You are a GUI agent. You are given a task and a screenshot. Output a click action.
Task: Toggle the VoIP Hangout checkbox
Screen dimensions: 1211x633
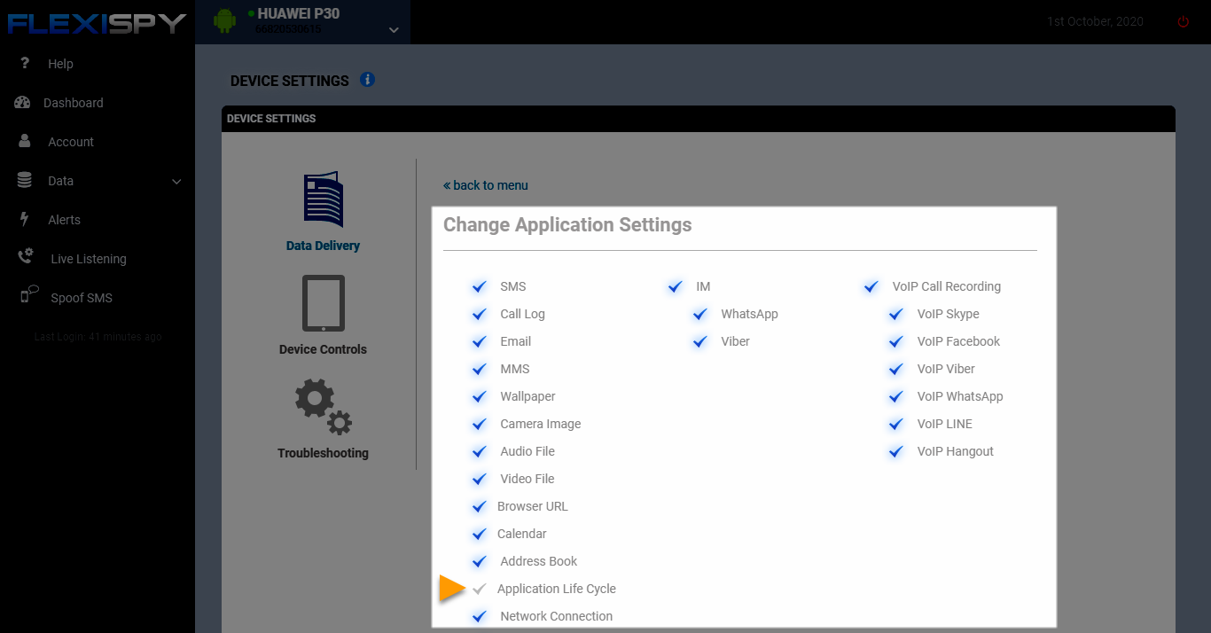pos(896,451)
